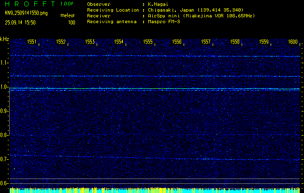Click the 1558 time marker
This screenshot has height=193, width=304.
pos(235,41)
